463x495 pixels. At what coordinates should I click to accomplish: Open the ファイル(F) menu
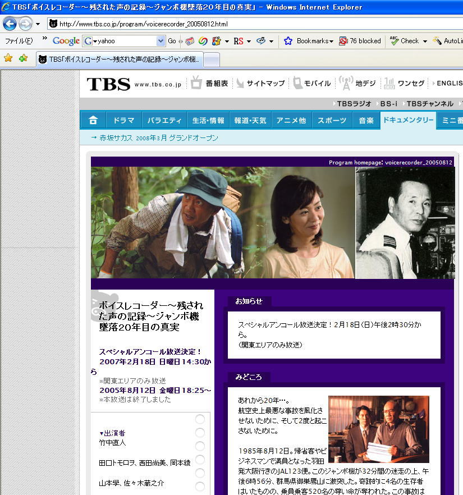[x=19, y=41]
